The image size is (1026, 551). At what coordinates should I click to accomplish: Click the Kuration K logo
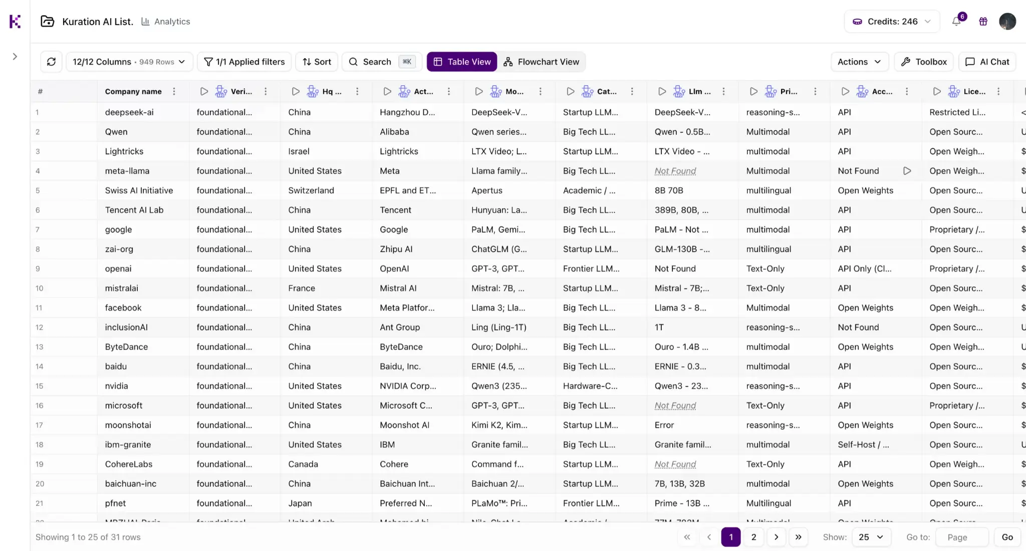tap(15, 21)
